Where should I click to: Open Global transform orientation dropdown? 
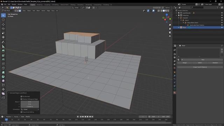tap(76, 8)
